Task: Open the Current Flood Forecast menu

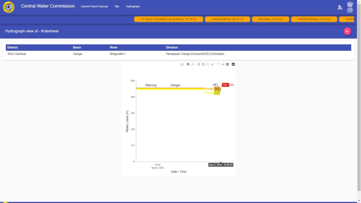Action: click(94, 6)
